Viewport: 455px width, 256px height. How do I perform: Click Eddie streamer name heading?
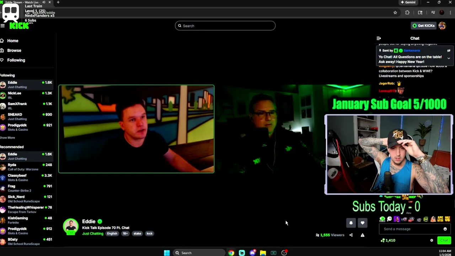(89, 222)
